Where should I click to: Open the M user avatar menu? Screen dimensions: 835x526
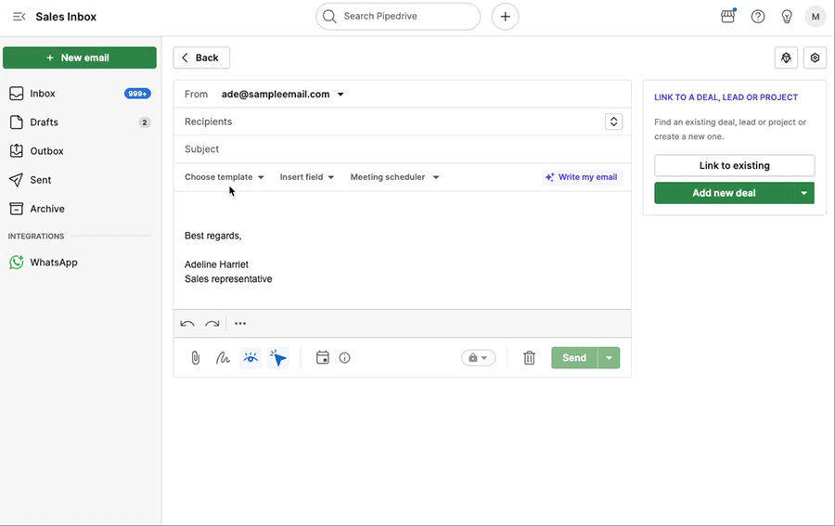click(x=816, y=17)
